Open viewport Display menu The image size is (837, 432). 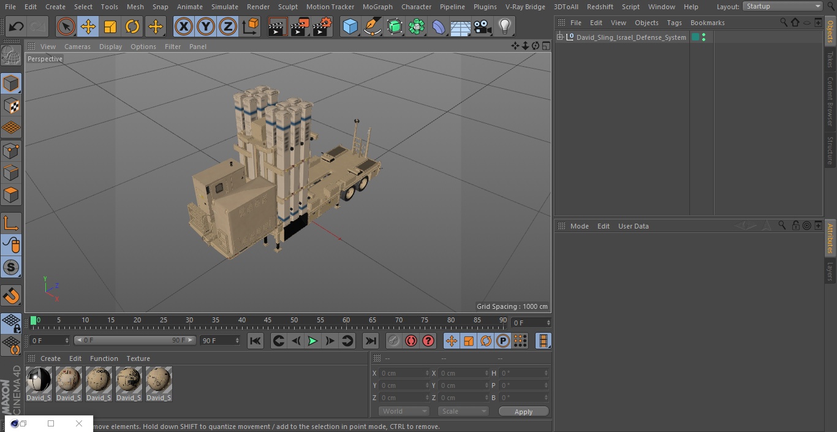pos(110,47)
